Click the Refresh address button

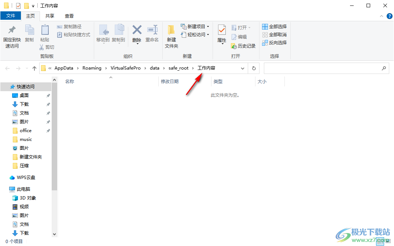pyautogui.click(x=254, y=68)
